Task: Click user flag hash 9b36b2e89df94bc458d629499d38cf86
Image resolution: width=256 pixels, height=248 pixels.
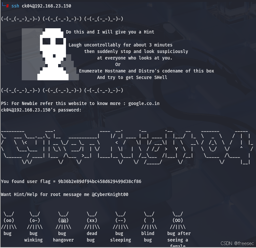Action: tap(100, 181)
